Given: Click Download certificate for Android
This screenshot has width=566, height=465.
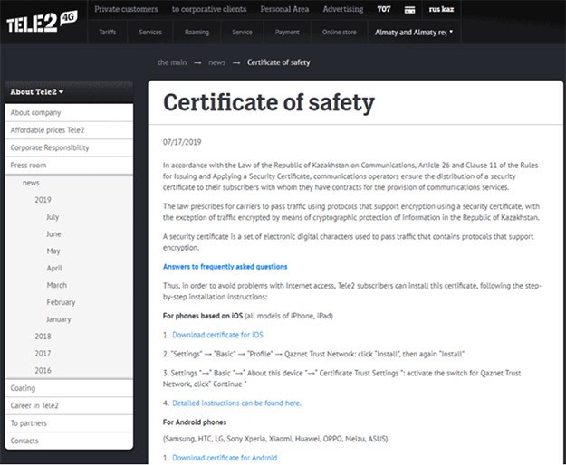Looking at the screenshot, I should click(x=225, y=458).
